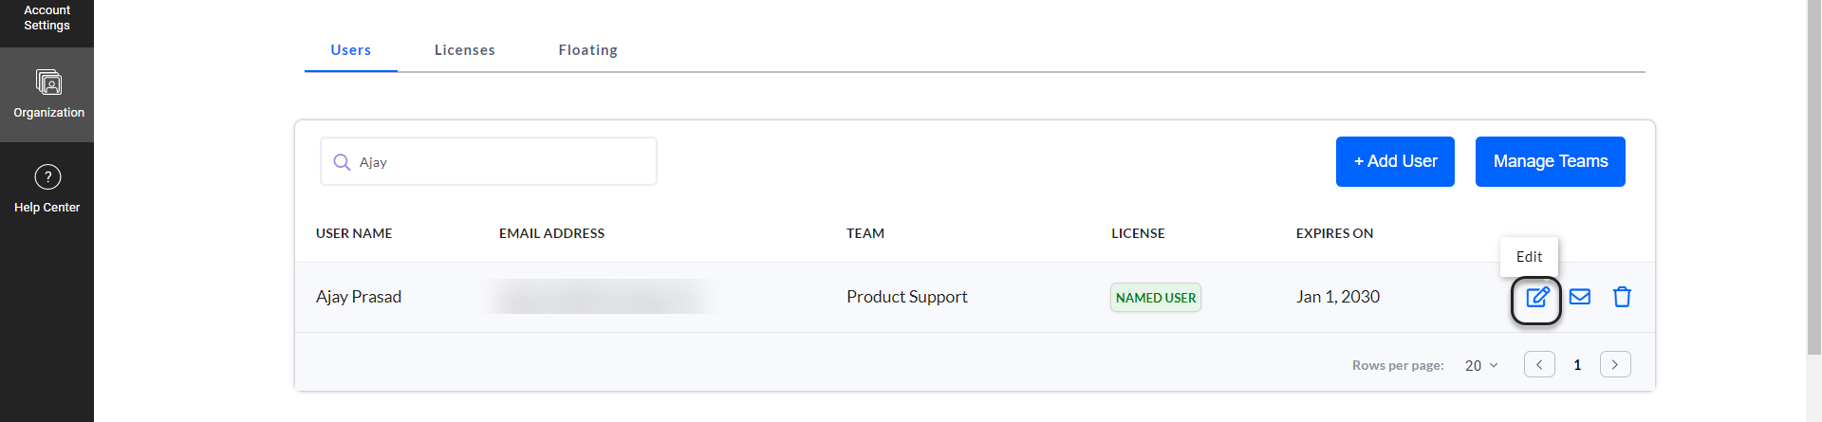This screenshot has height=422, width=1822.
Task: Open the Help Center question mark icon
Action: click(x=47, y=177)
